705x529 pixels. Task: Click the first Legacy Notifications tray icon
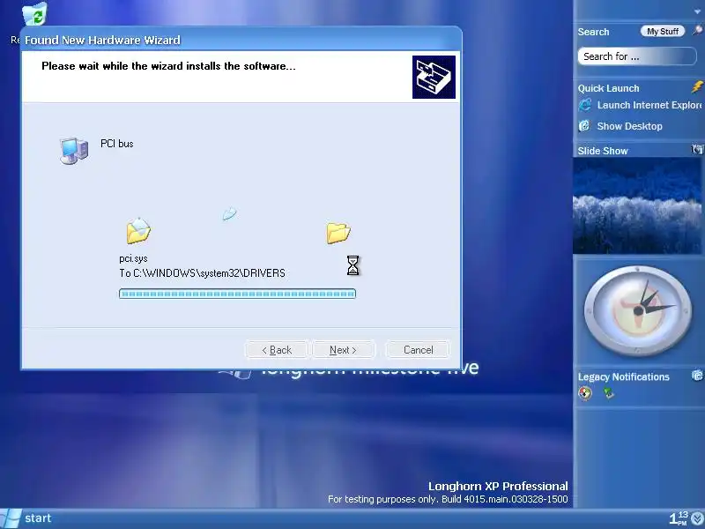click(585, 393)
